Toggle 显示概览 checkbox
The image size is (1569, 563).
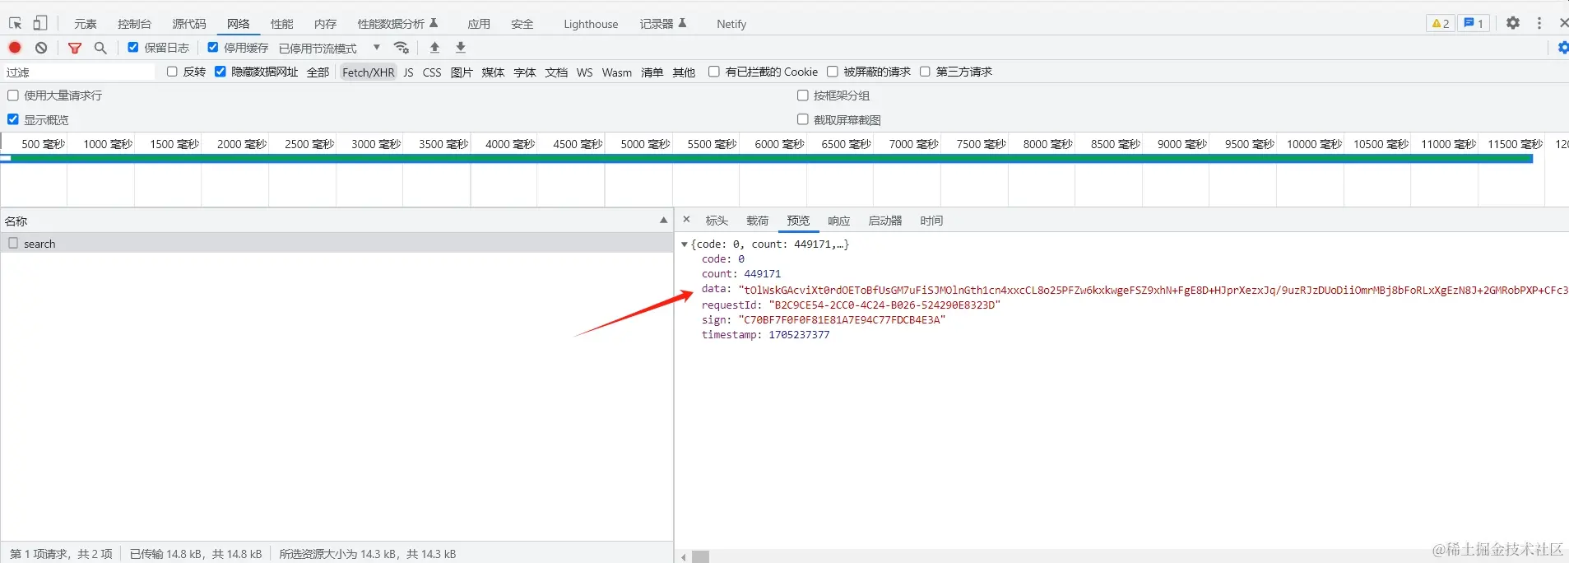click(12, 119)
